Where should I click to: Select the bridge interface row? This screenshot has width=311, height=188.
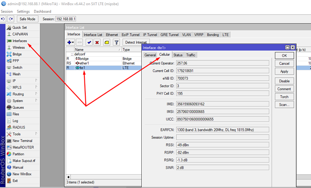(x=104, y=59)
